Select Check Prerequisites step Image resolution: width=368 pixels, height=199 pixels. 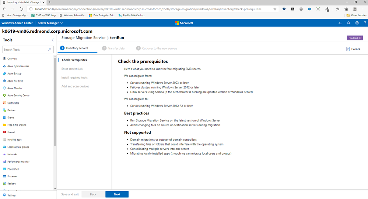pyautogui.click(x=74, y=60)
